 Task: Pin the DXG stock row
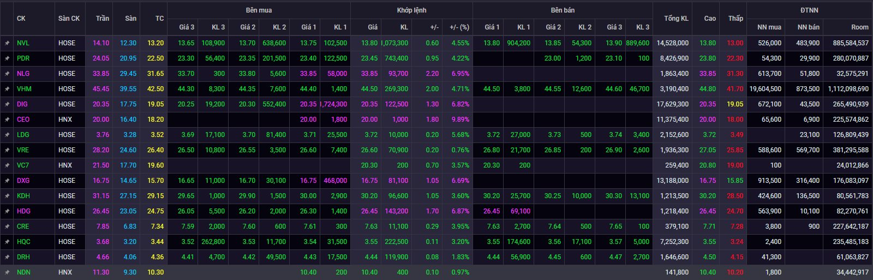tap(7, 181)
